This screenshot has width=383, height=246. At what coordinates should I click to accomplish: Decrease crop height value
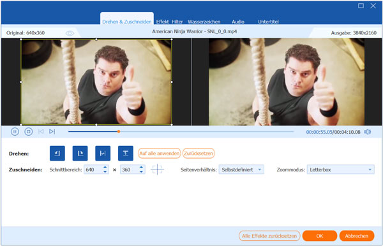[x=141, y=171]
